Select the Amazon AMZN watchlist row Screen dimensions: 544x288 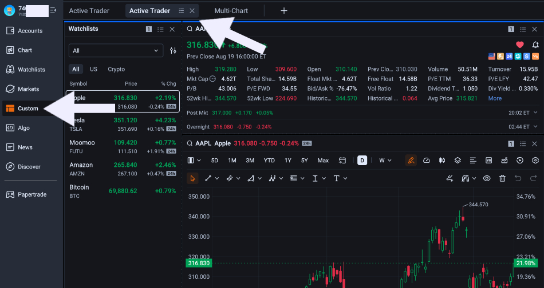[x=123, y=169]
